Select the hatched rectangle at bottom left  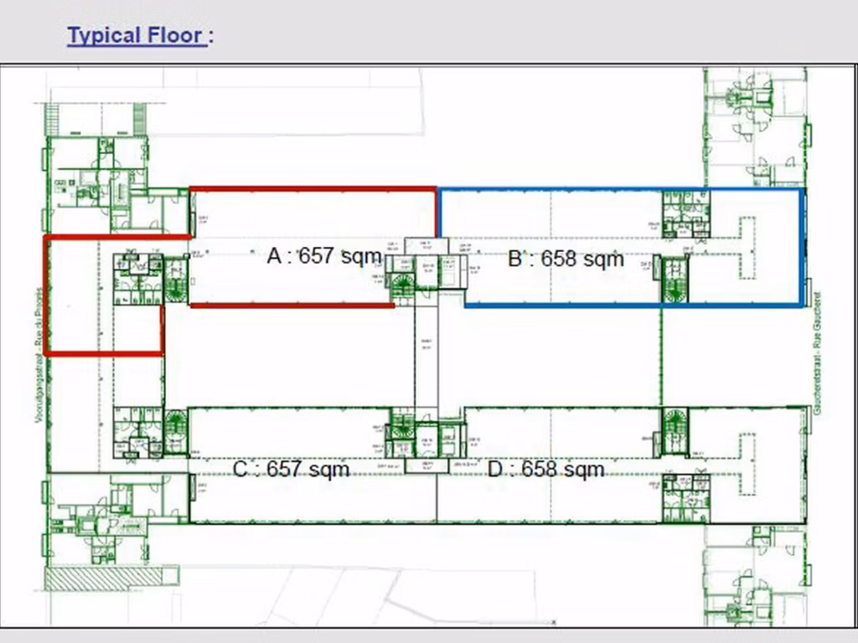point(111,578)
